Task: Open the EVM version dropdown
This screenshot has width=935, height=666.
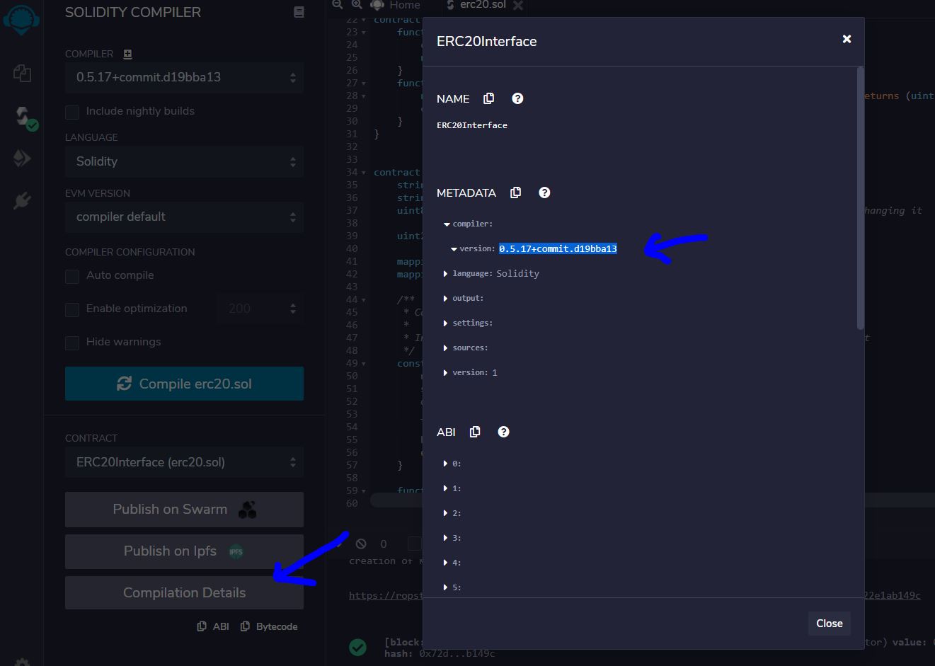Action: pos(184,217)
